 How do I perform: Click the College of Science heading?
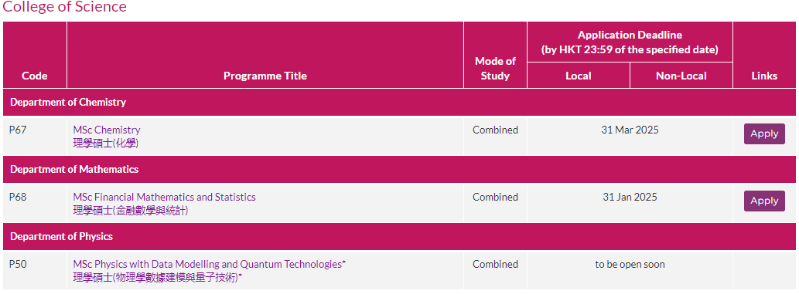[x=65, y=7]
